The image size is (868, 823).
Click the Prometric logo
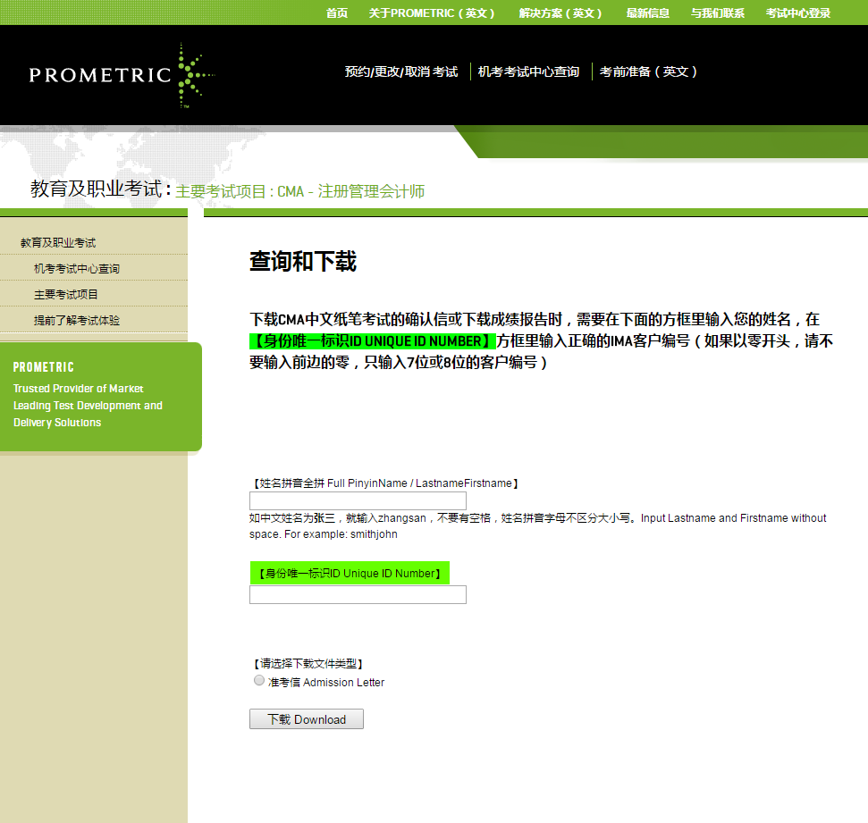[122, 75]
